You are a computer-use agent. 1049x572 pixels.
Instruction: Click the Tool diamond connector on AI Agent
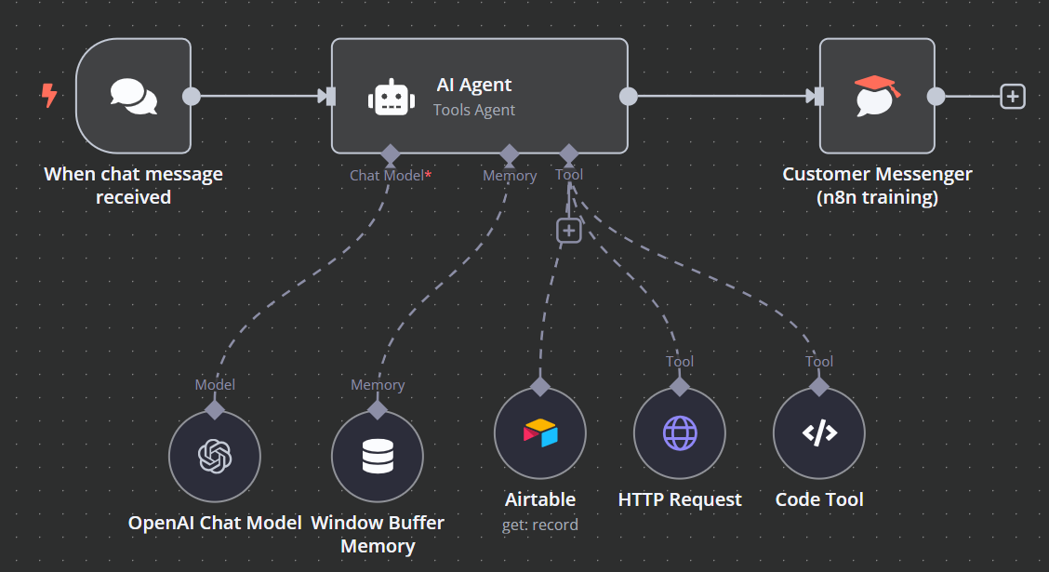click(568, 153)
